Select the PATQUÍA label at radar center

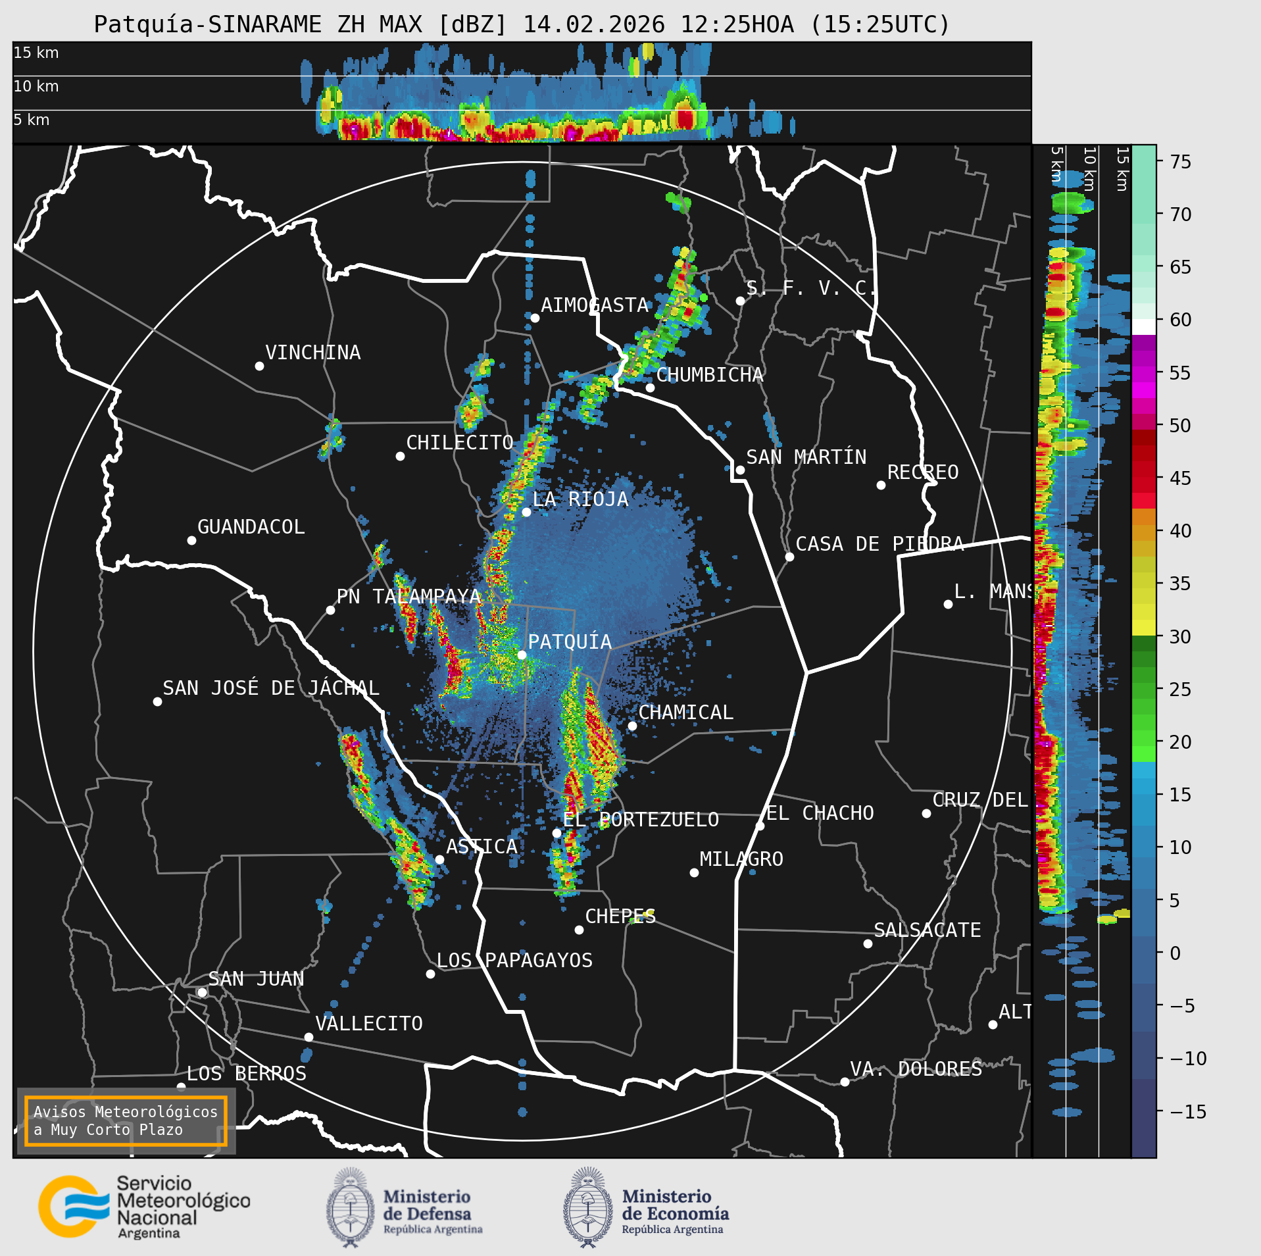coord(570,641)
